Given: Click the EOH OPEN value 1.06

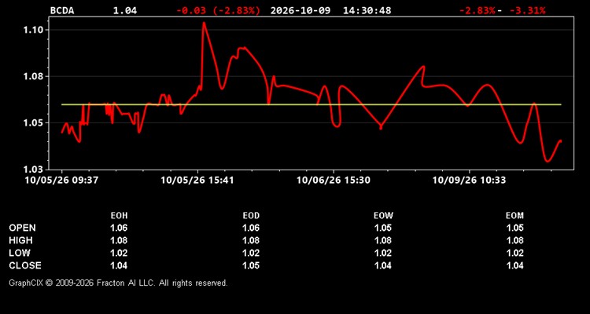Looking at the screenshot, I should click(119, 228).
